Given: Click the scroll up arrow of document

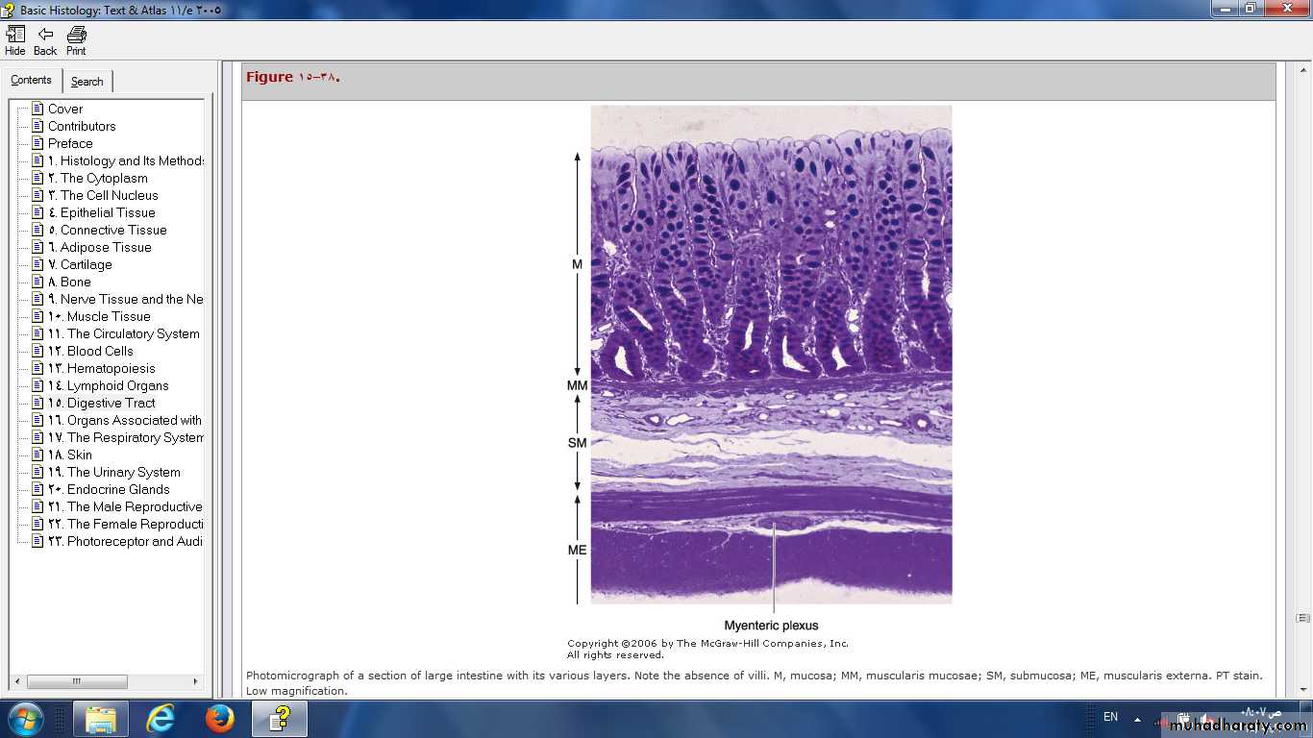Looking at the screenshot, I should [x=1302, y=70].
